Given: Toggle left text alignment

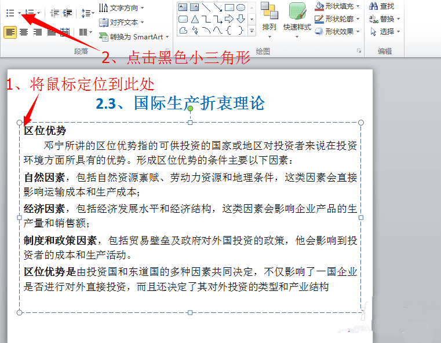Looking at the screenshot, I should pyautogui.click(x=10, y=32).
